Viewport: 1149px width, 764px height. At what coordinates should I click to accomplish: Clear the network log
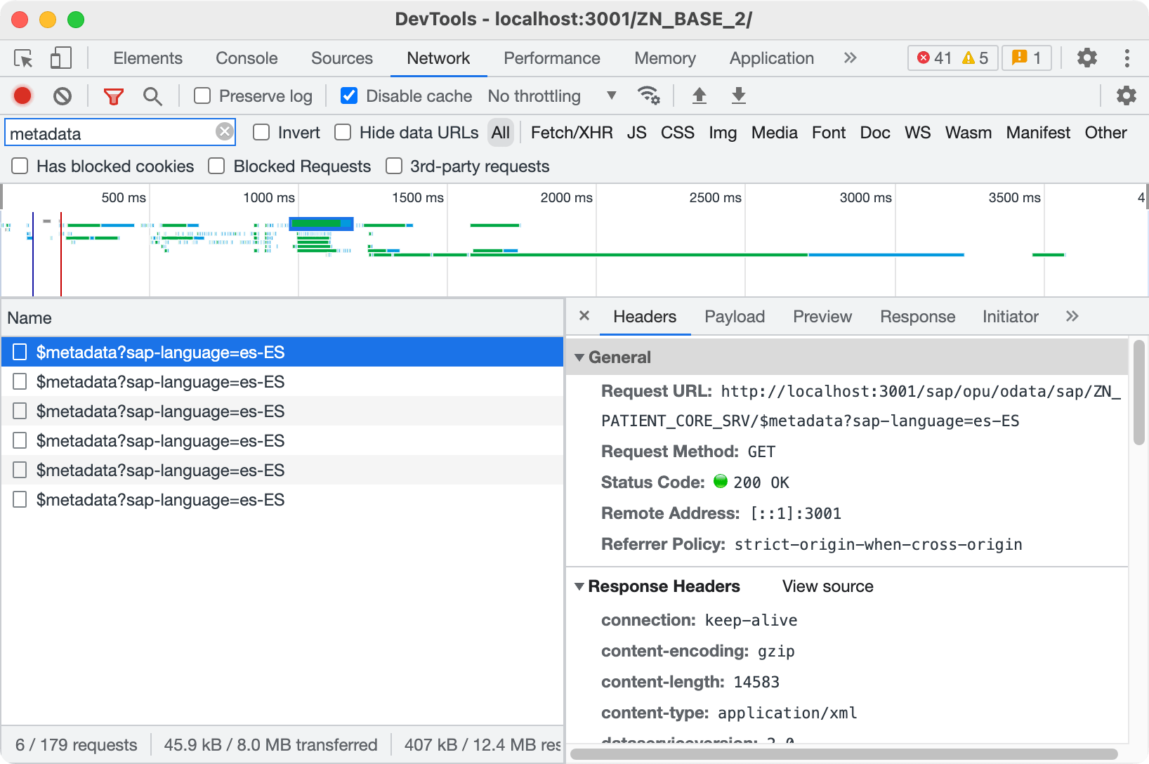point(62,95)
